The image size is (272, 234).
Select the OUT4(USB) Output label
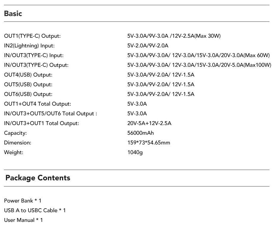tap(28, 75)
